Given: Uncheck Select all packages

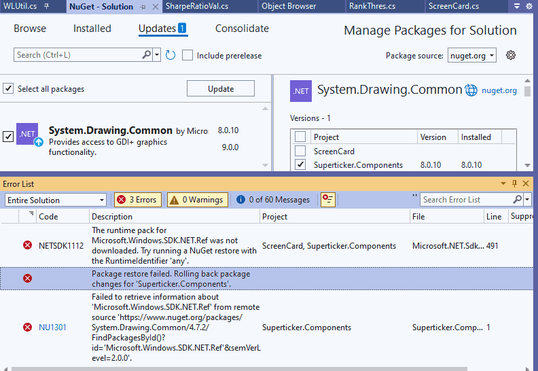Looking at the screenshot, I should tap(8, 88).
